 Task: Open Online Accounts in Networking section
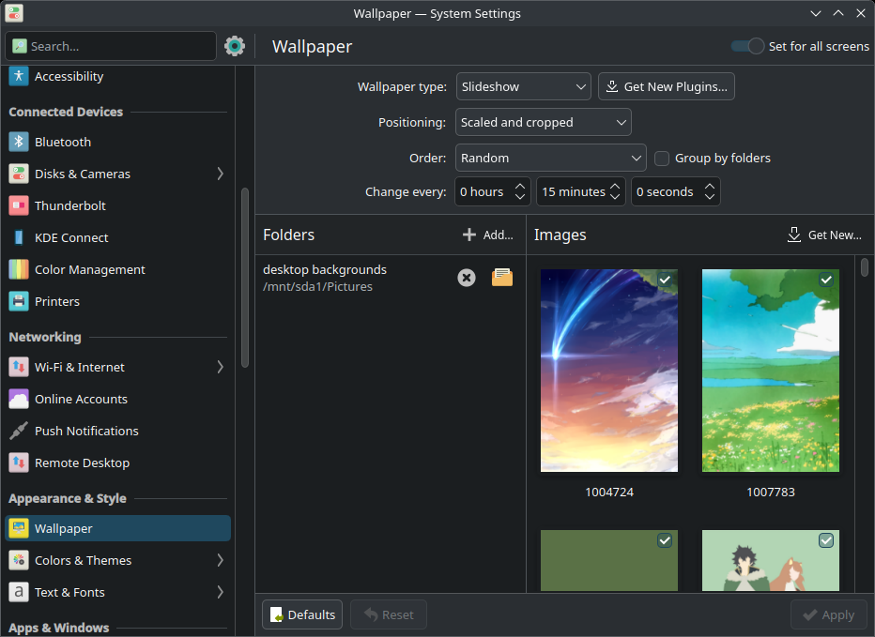coord(81,399)
